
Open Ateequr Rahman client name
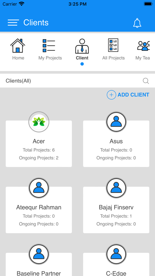point(39,207)
